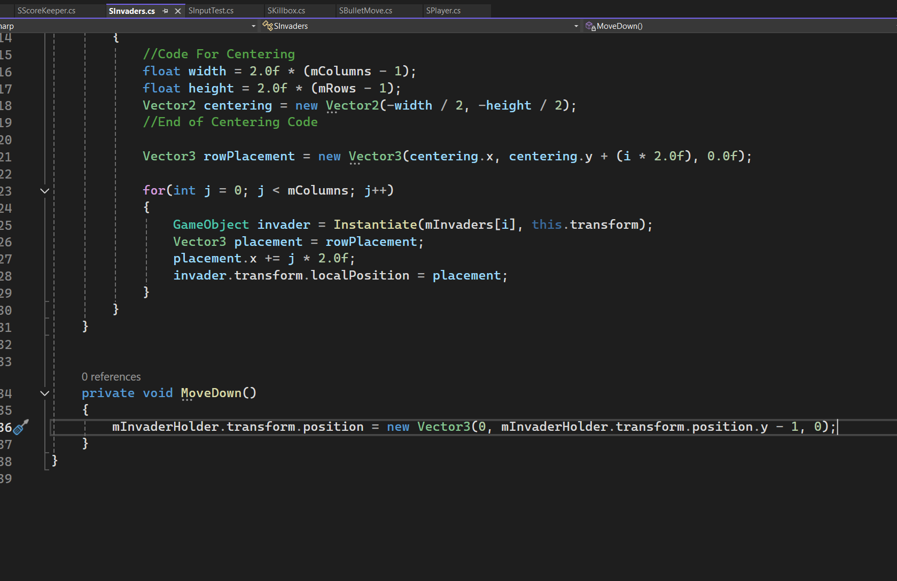Collapse the MoveDown method at line 34

45,393
